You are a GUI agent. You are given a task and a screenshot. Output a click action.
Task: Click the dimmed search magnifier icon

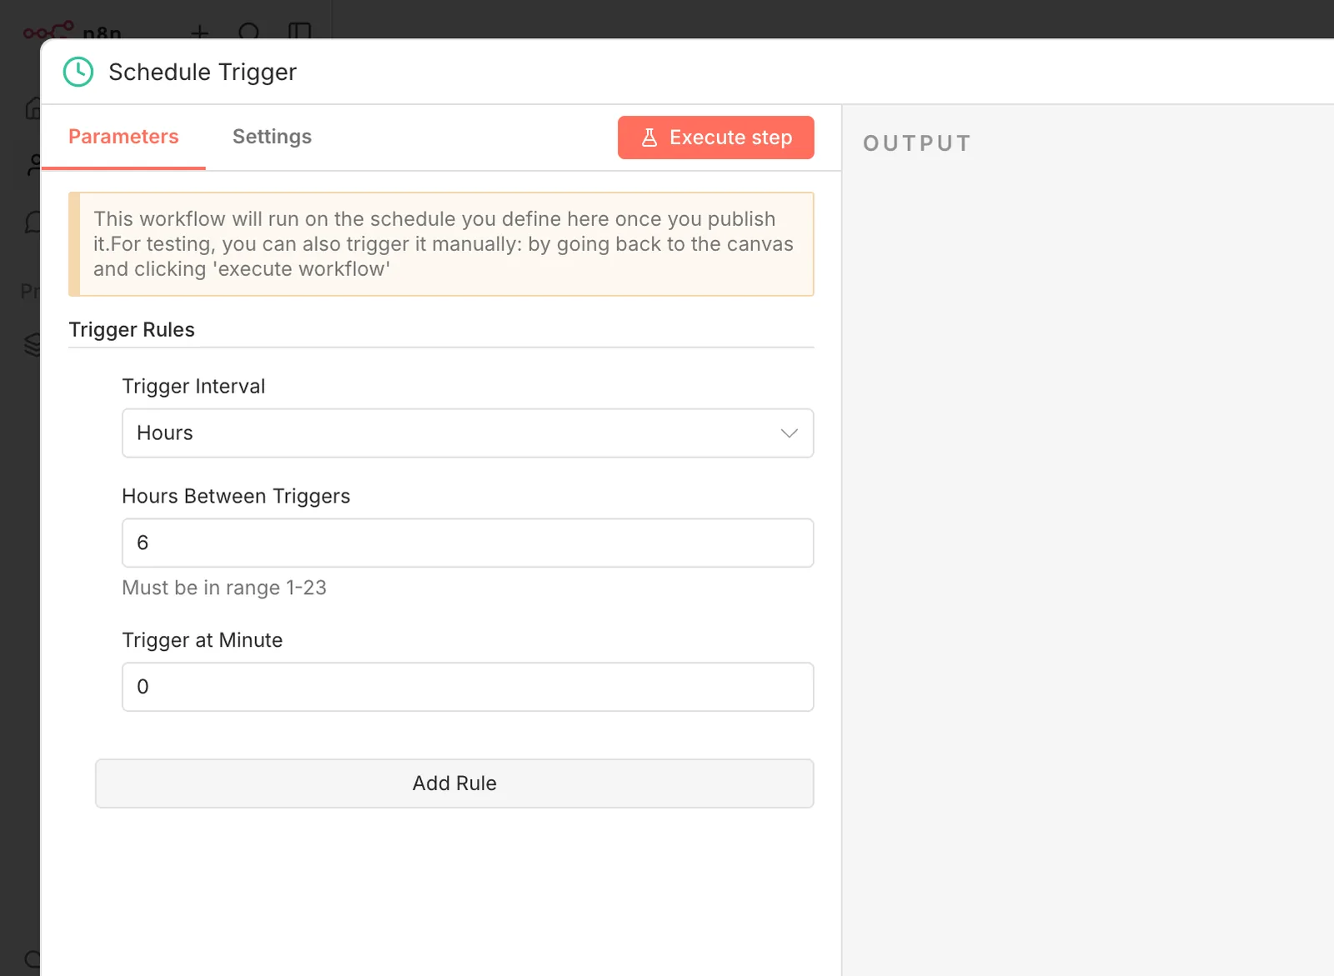(248, 32)
